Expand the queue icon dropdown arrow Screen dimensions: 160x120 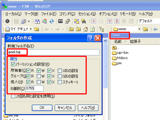click(x=29, y=21)
